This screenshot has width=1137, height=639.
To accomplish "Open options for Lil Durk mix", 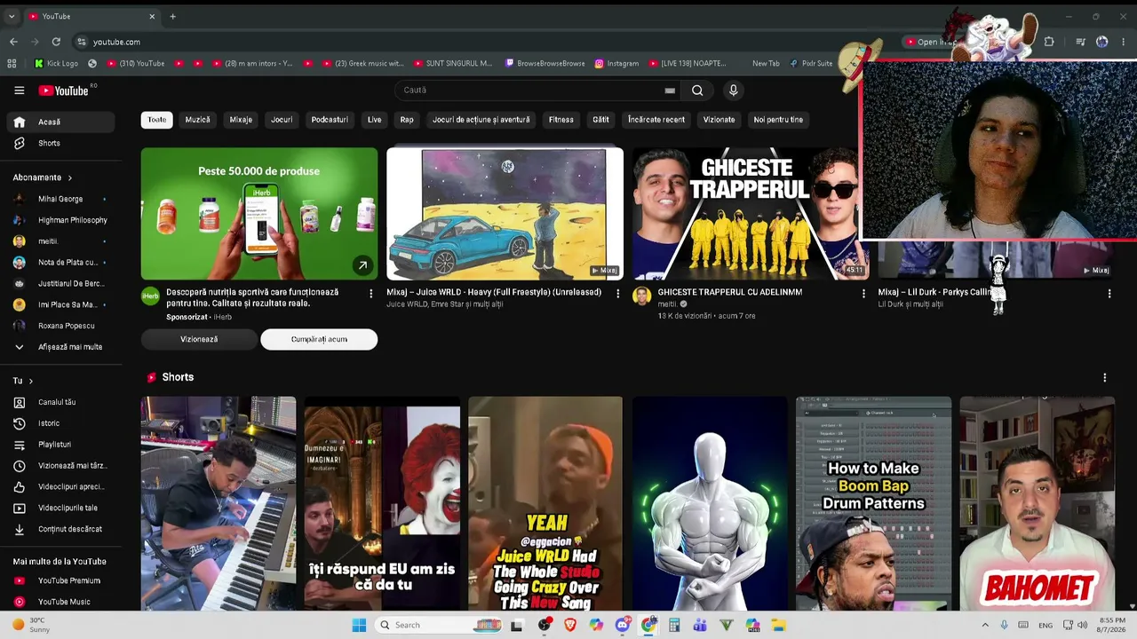I will click(1109, 293).
